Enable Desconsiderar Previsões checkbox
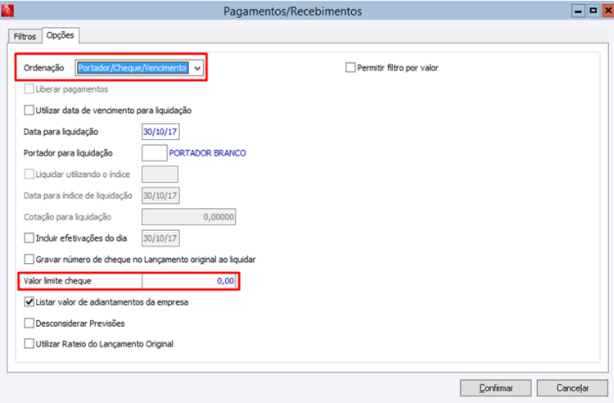614x403 pixels. coord(29,323)
